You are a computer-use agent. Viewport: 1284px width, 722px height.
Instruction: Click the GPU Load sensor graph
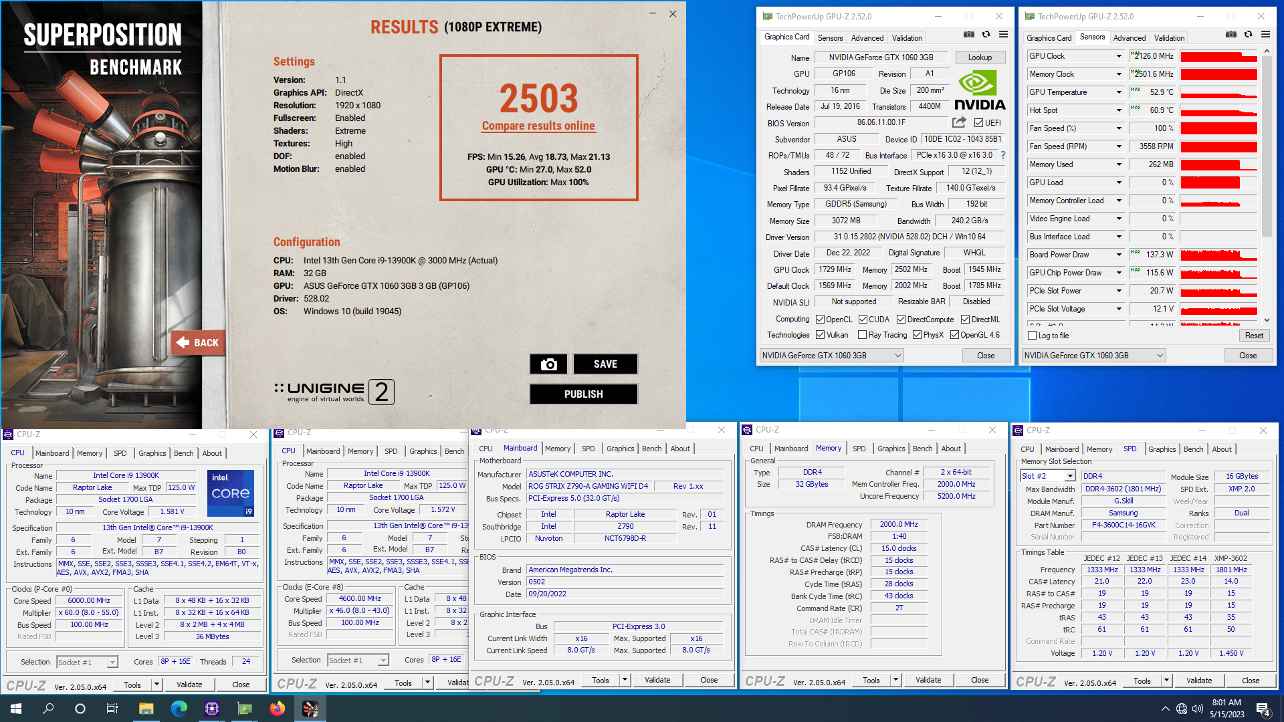1218,183
